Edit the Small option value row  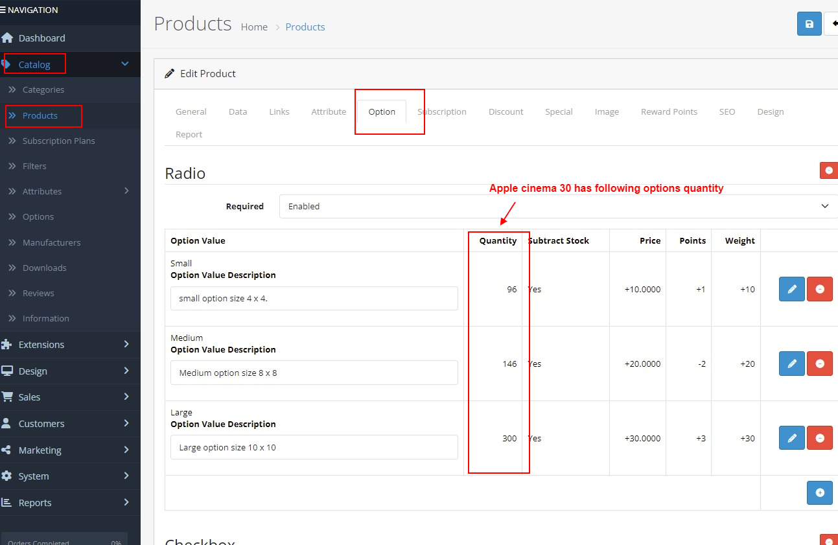coord(792,289)
